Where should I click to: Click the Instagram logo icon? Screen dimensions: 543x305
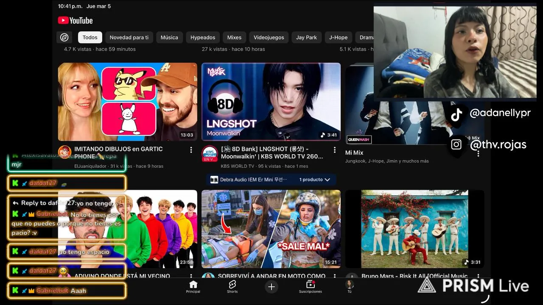(x=456, y=144)
